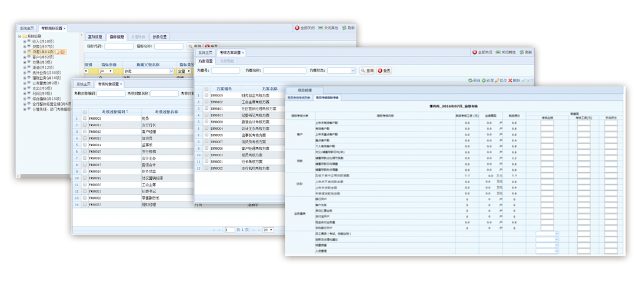Select the 综合指标(共15项) tree item
The height and width of the screenshot is (283, 643).
46,99
